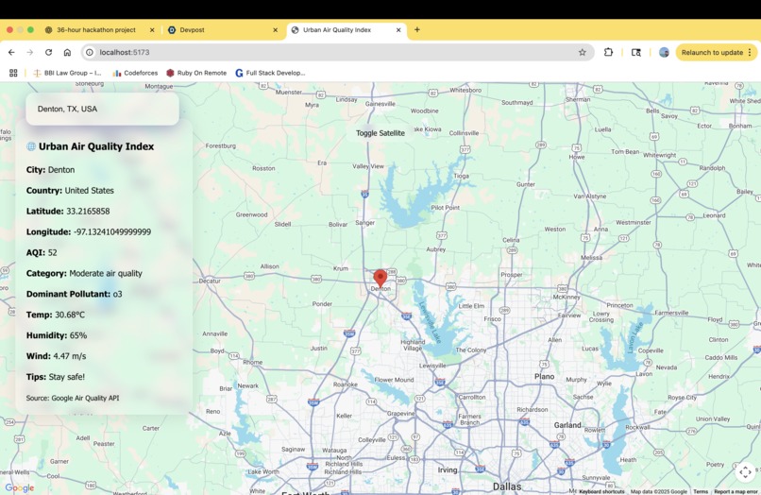The image size is (761, 495).
Task: Open the Ruby On Remote bookmark
Action: coord(196,73)
